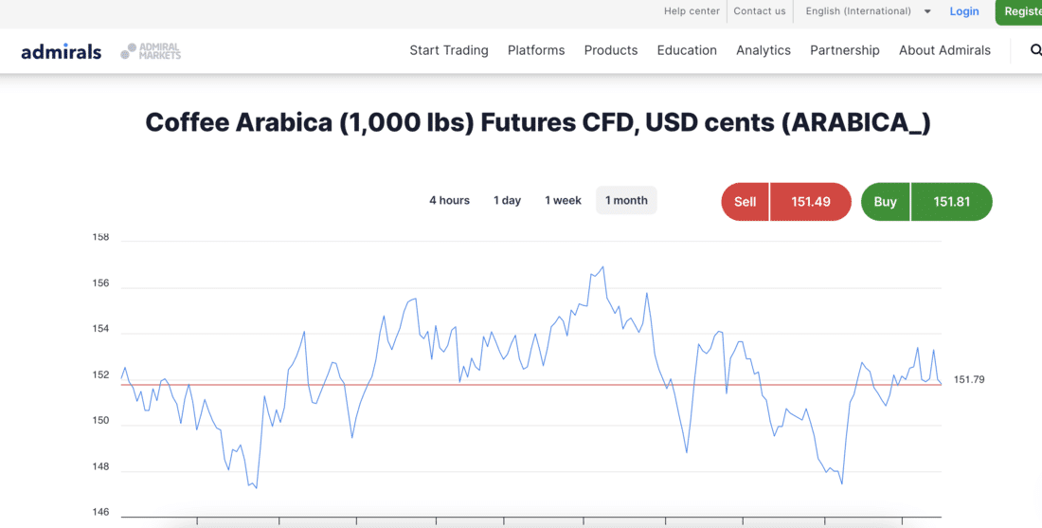Click the search magnifier icon
This screenshot has height=528, width=1042.
click(x=1035, y=50)
